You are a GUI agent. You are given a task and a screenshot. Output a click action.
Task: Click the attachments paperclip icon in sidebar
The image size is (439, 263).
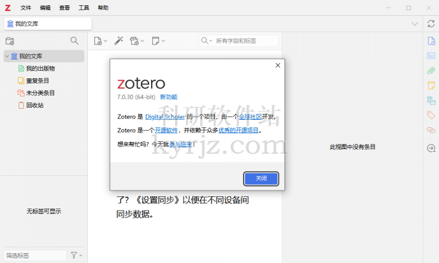431,71
